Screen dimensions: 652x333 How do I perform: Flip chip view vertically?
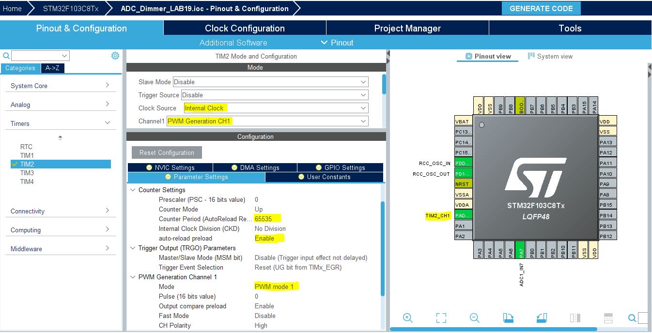click(608, 318)
